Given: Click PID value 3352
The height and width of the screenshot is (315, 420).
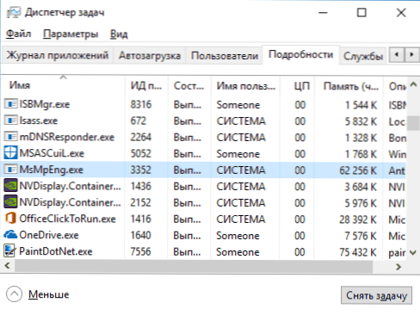Looking at the screenshot, I should 140,170.
